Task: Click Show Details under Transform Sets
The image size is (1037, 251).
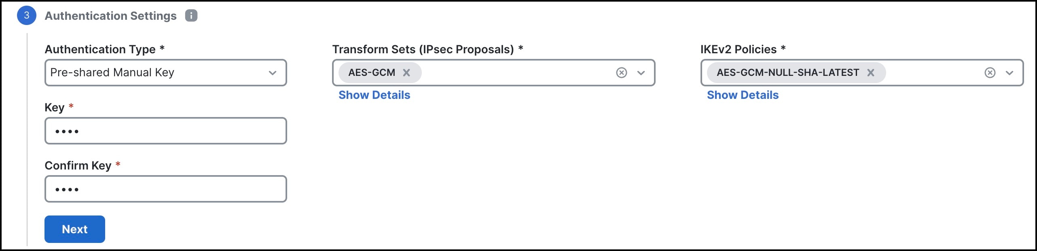Action: [374, 95]
